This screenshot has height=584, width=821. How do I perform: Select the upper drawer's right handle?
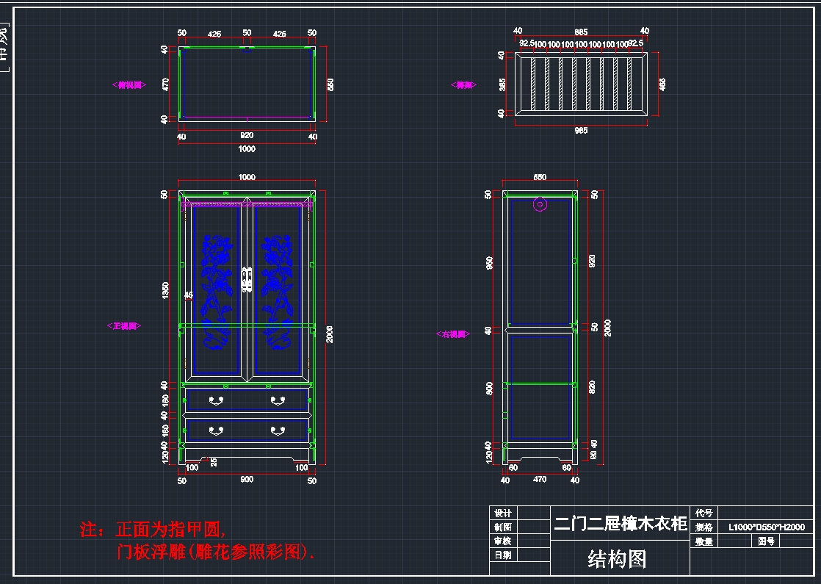pyautogui.click(x=278, y=400)
